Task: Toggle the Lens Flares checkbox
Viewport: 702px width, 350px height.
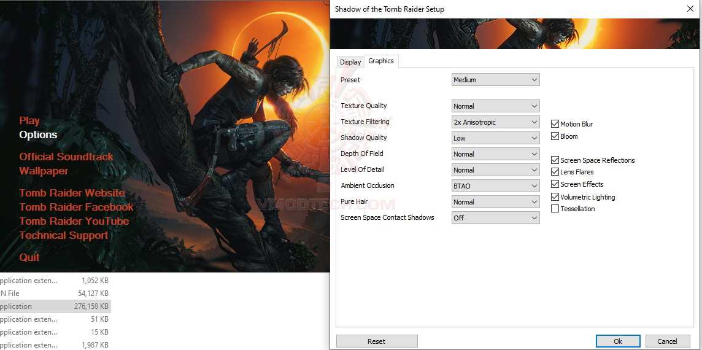Action: (x=555, y=172)
